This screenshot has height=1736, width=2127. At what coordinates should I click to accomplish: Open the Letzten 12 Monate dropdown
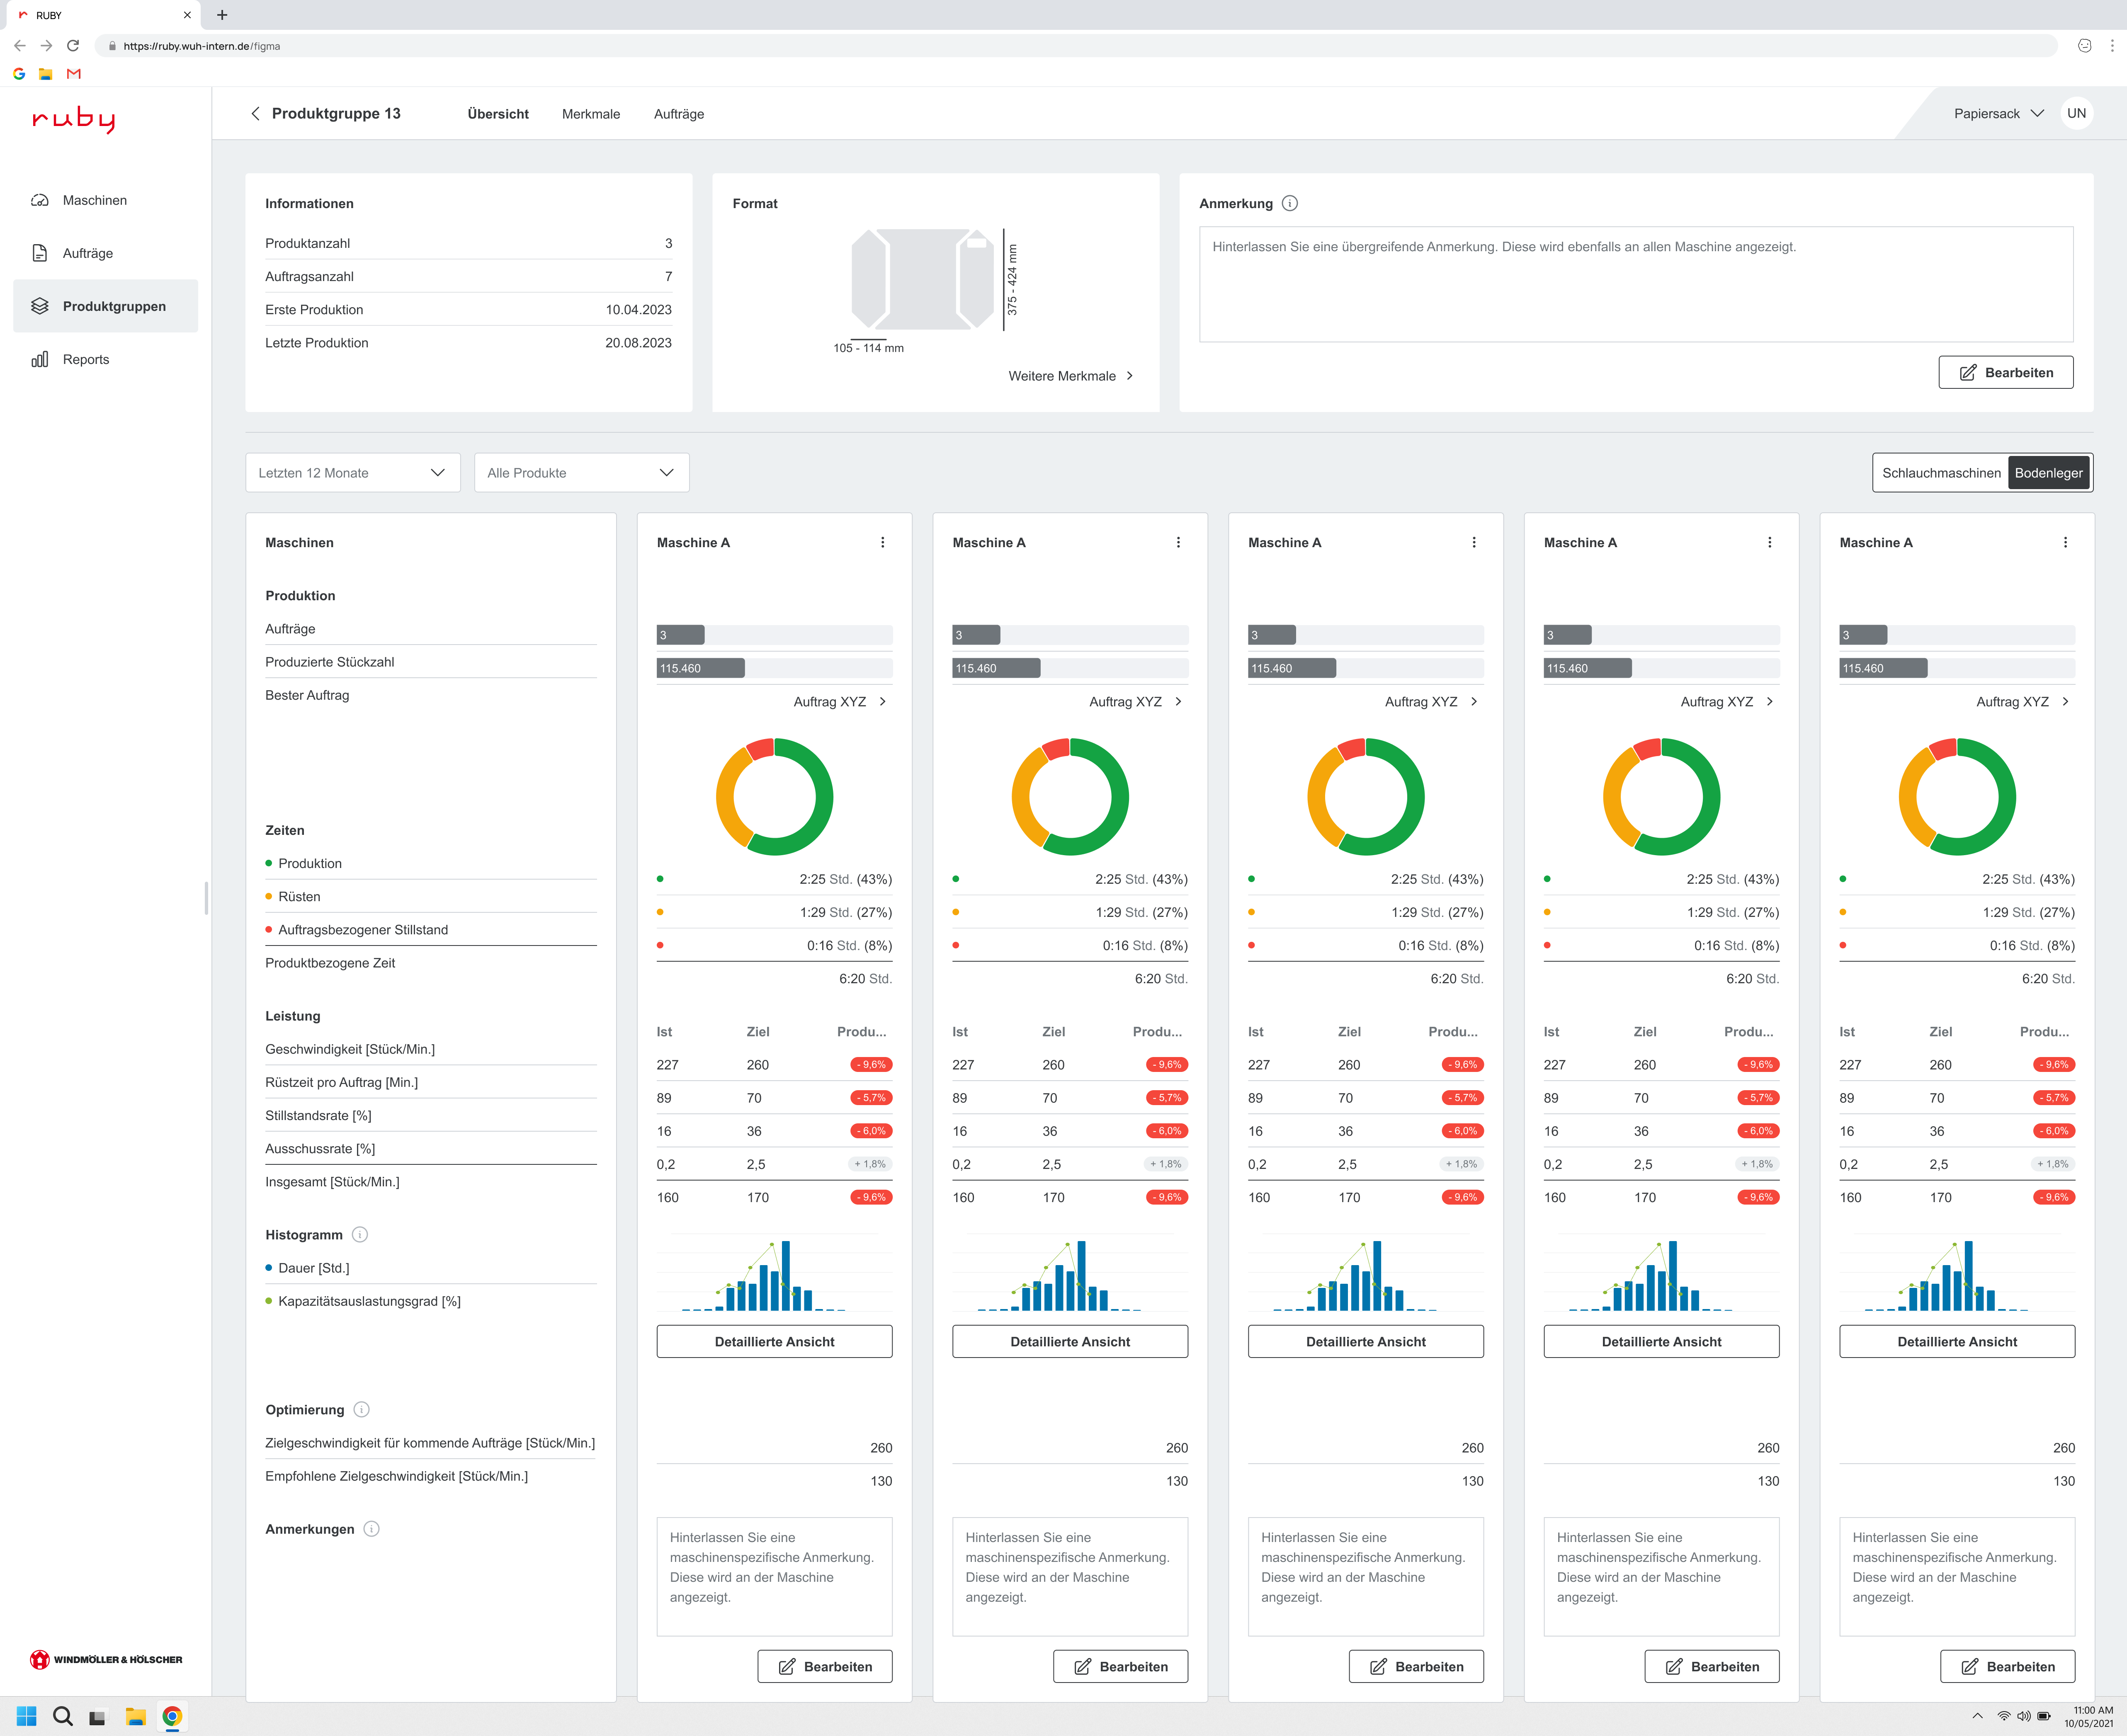click(x=352, y=473)
